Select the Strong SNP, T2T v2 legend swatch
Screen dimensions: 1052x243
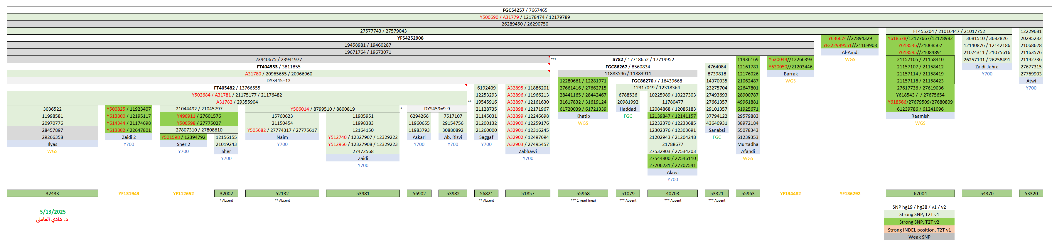click(x=919, y=222)
